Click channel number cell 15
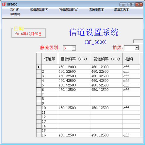This screenshot has height=145, width=145. tap(50, 131)
